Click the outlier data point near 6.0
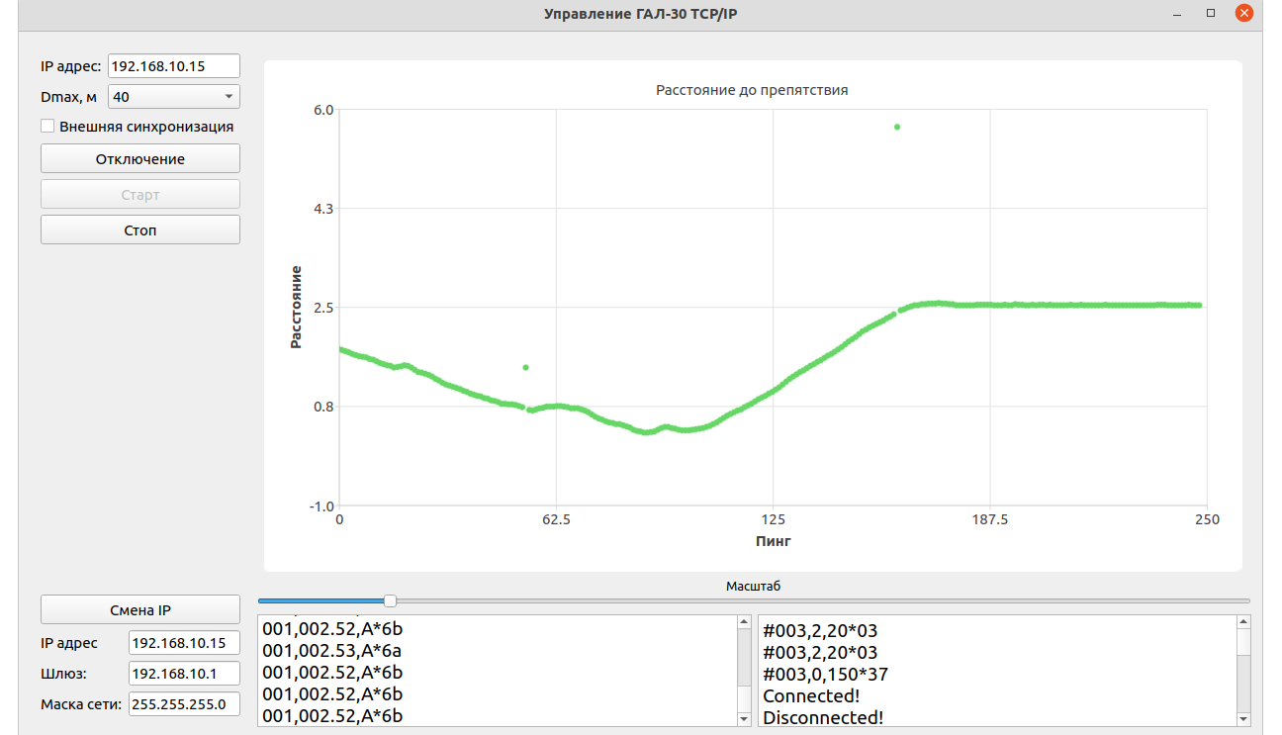Screen dimensions: 1282x735 pyautogui.click(x=897, y=127)
